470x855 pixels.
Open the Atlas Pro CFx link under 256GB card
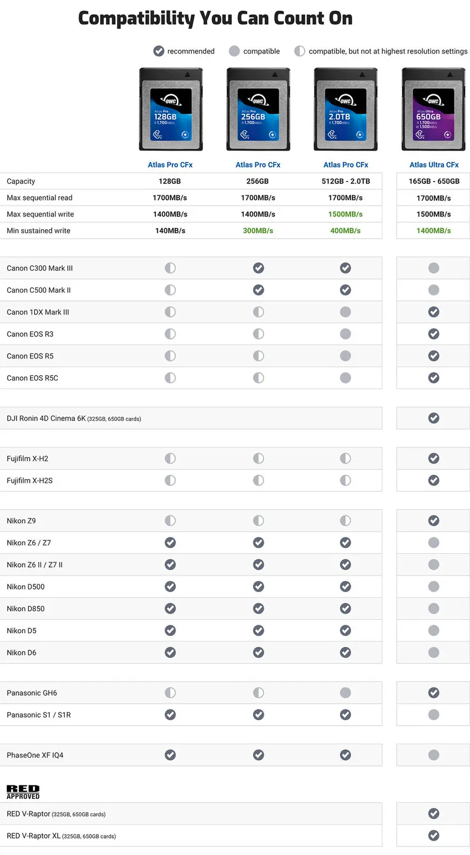pos(258,165)
